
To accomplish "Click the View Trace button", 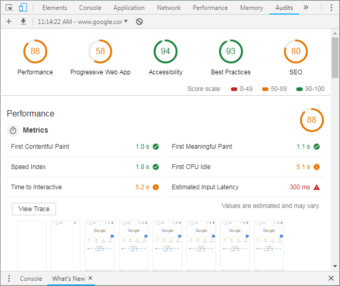I will (x=34, y=209).
